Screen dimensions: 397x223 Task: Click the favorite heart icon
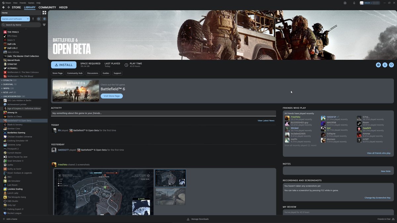[x=391, y=65]
